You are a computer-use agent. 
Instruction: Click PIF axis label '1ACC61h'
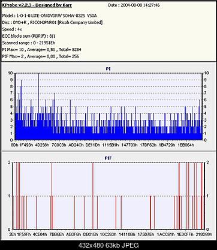[x=165, y=234]
